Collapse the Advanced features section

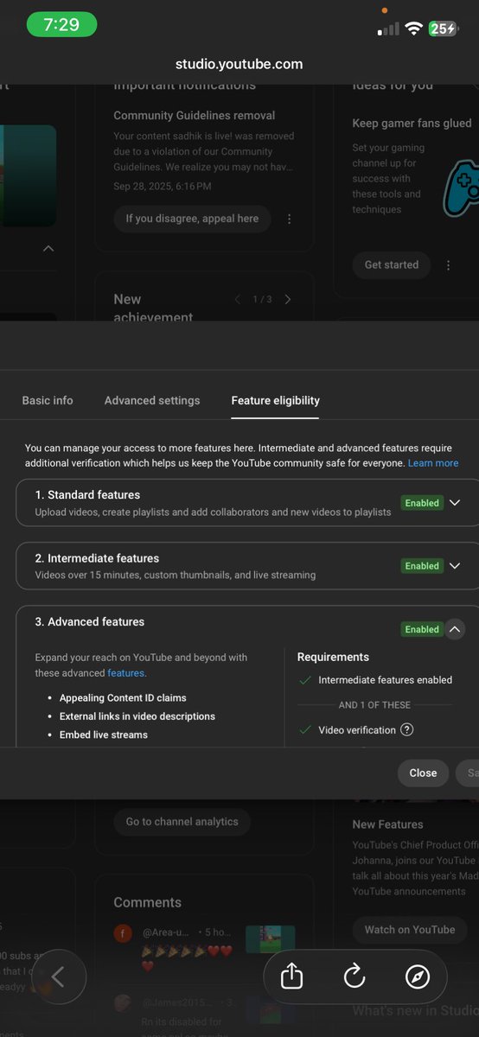pyautogui.click(x=455, y=629)
